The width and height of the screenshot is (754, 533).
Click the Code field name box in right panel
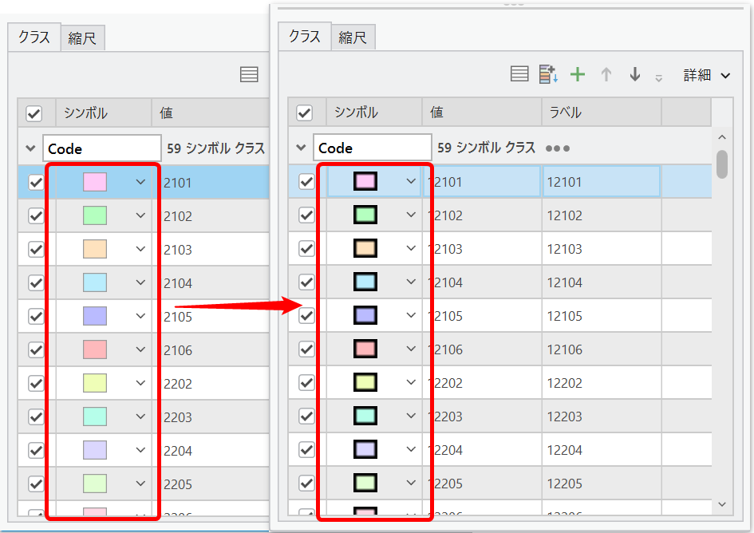tap(372, 148)
